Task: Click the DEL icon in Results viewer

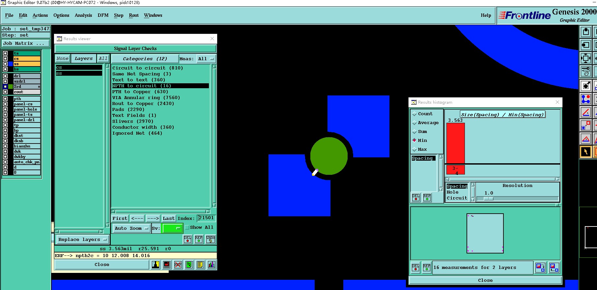Action: 187,239
